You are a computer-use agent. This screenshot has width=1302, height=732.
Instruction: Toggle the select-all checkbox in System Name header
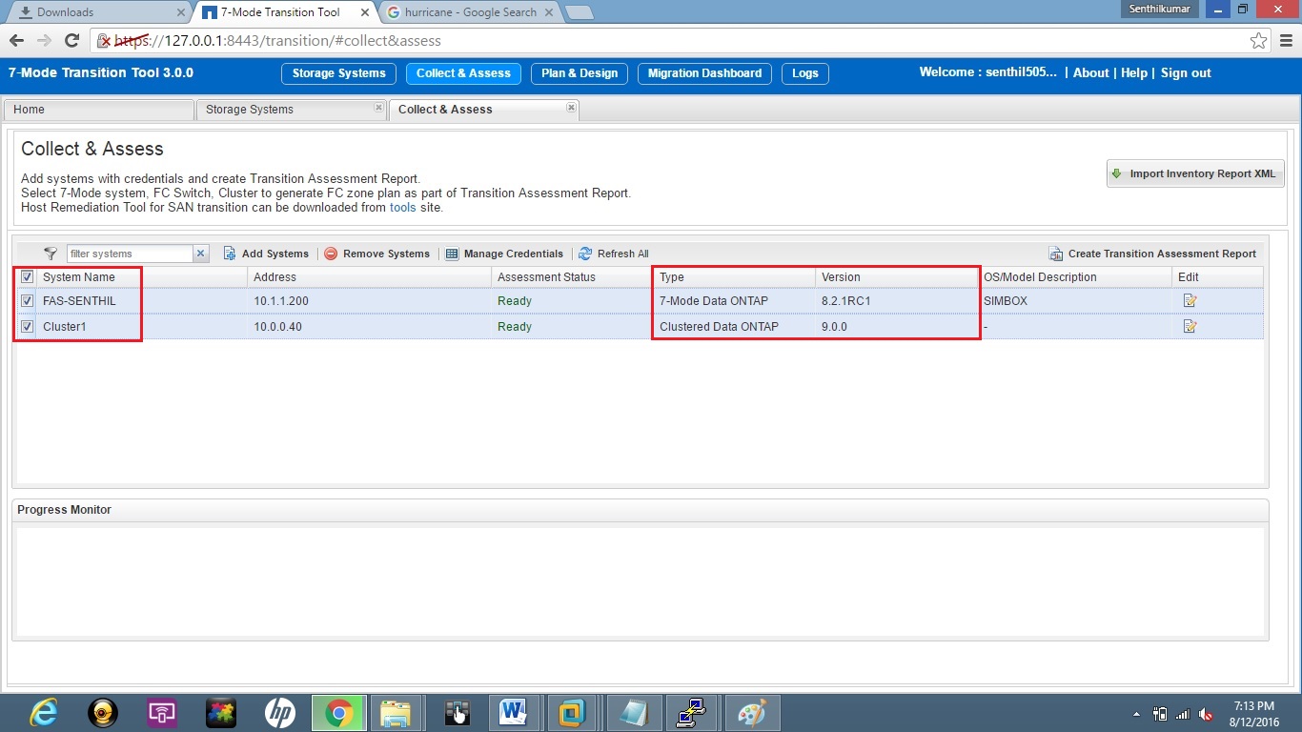27,276
